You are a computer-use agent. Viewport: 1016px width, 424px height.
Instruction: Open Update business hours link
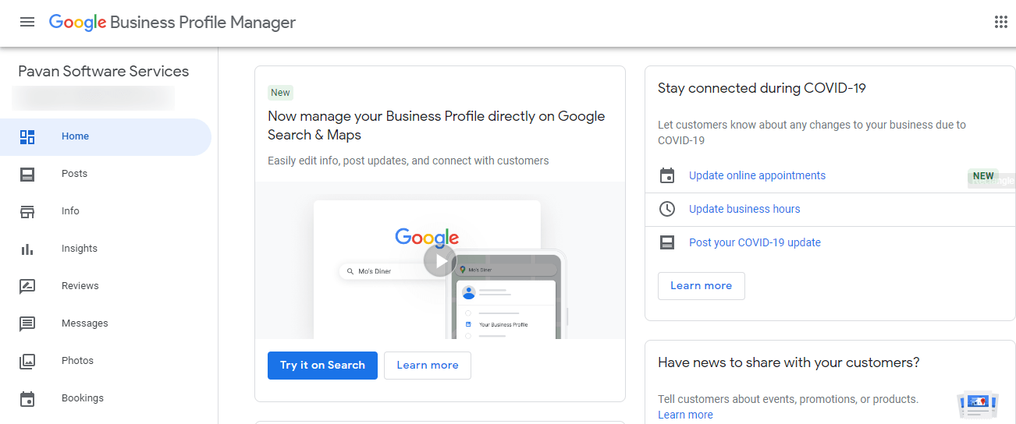744,209
